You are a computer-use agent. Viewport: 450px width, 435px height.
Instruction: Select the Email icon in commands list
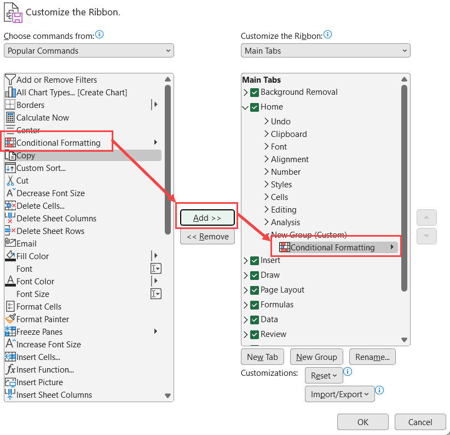tap(10, 243)
